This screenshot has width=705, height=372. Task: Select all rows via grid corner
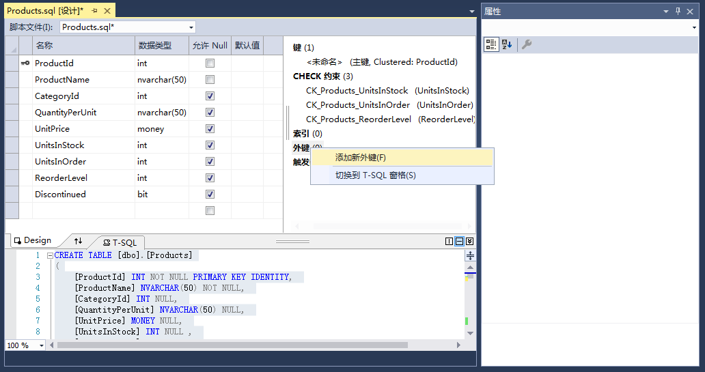click(12, 45)
